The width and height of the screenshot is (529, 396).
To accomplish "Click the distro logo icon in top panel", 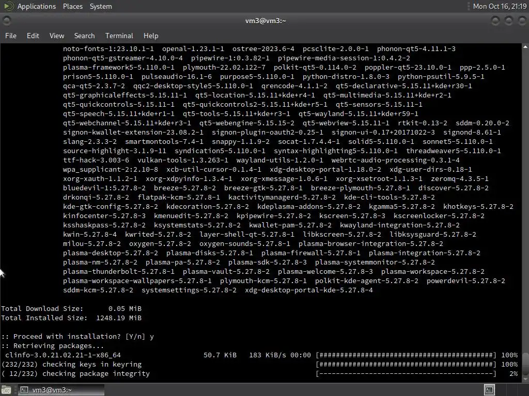I will [8, 6].
